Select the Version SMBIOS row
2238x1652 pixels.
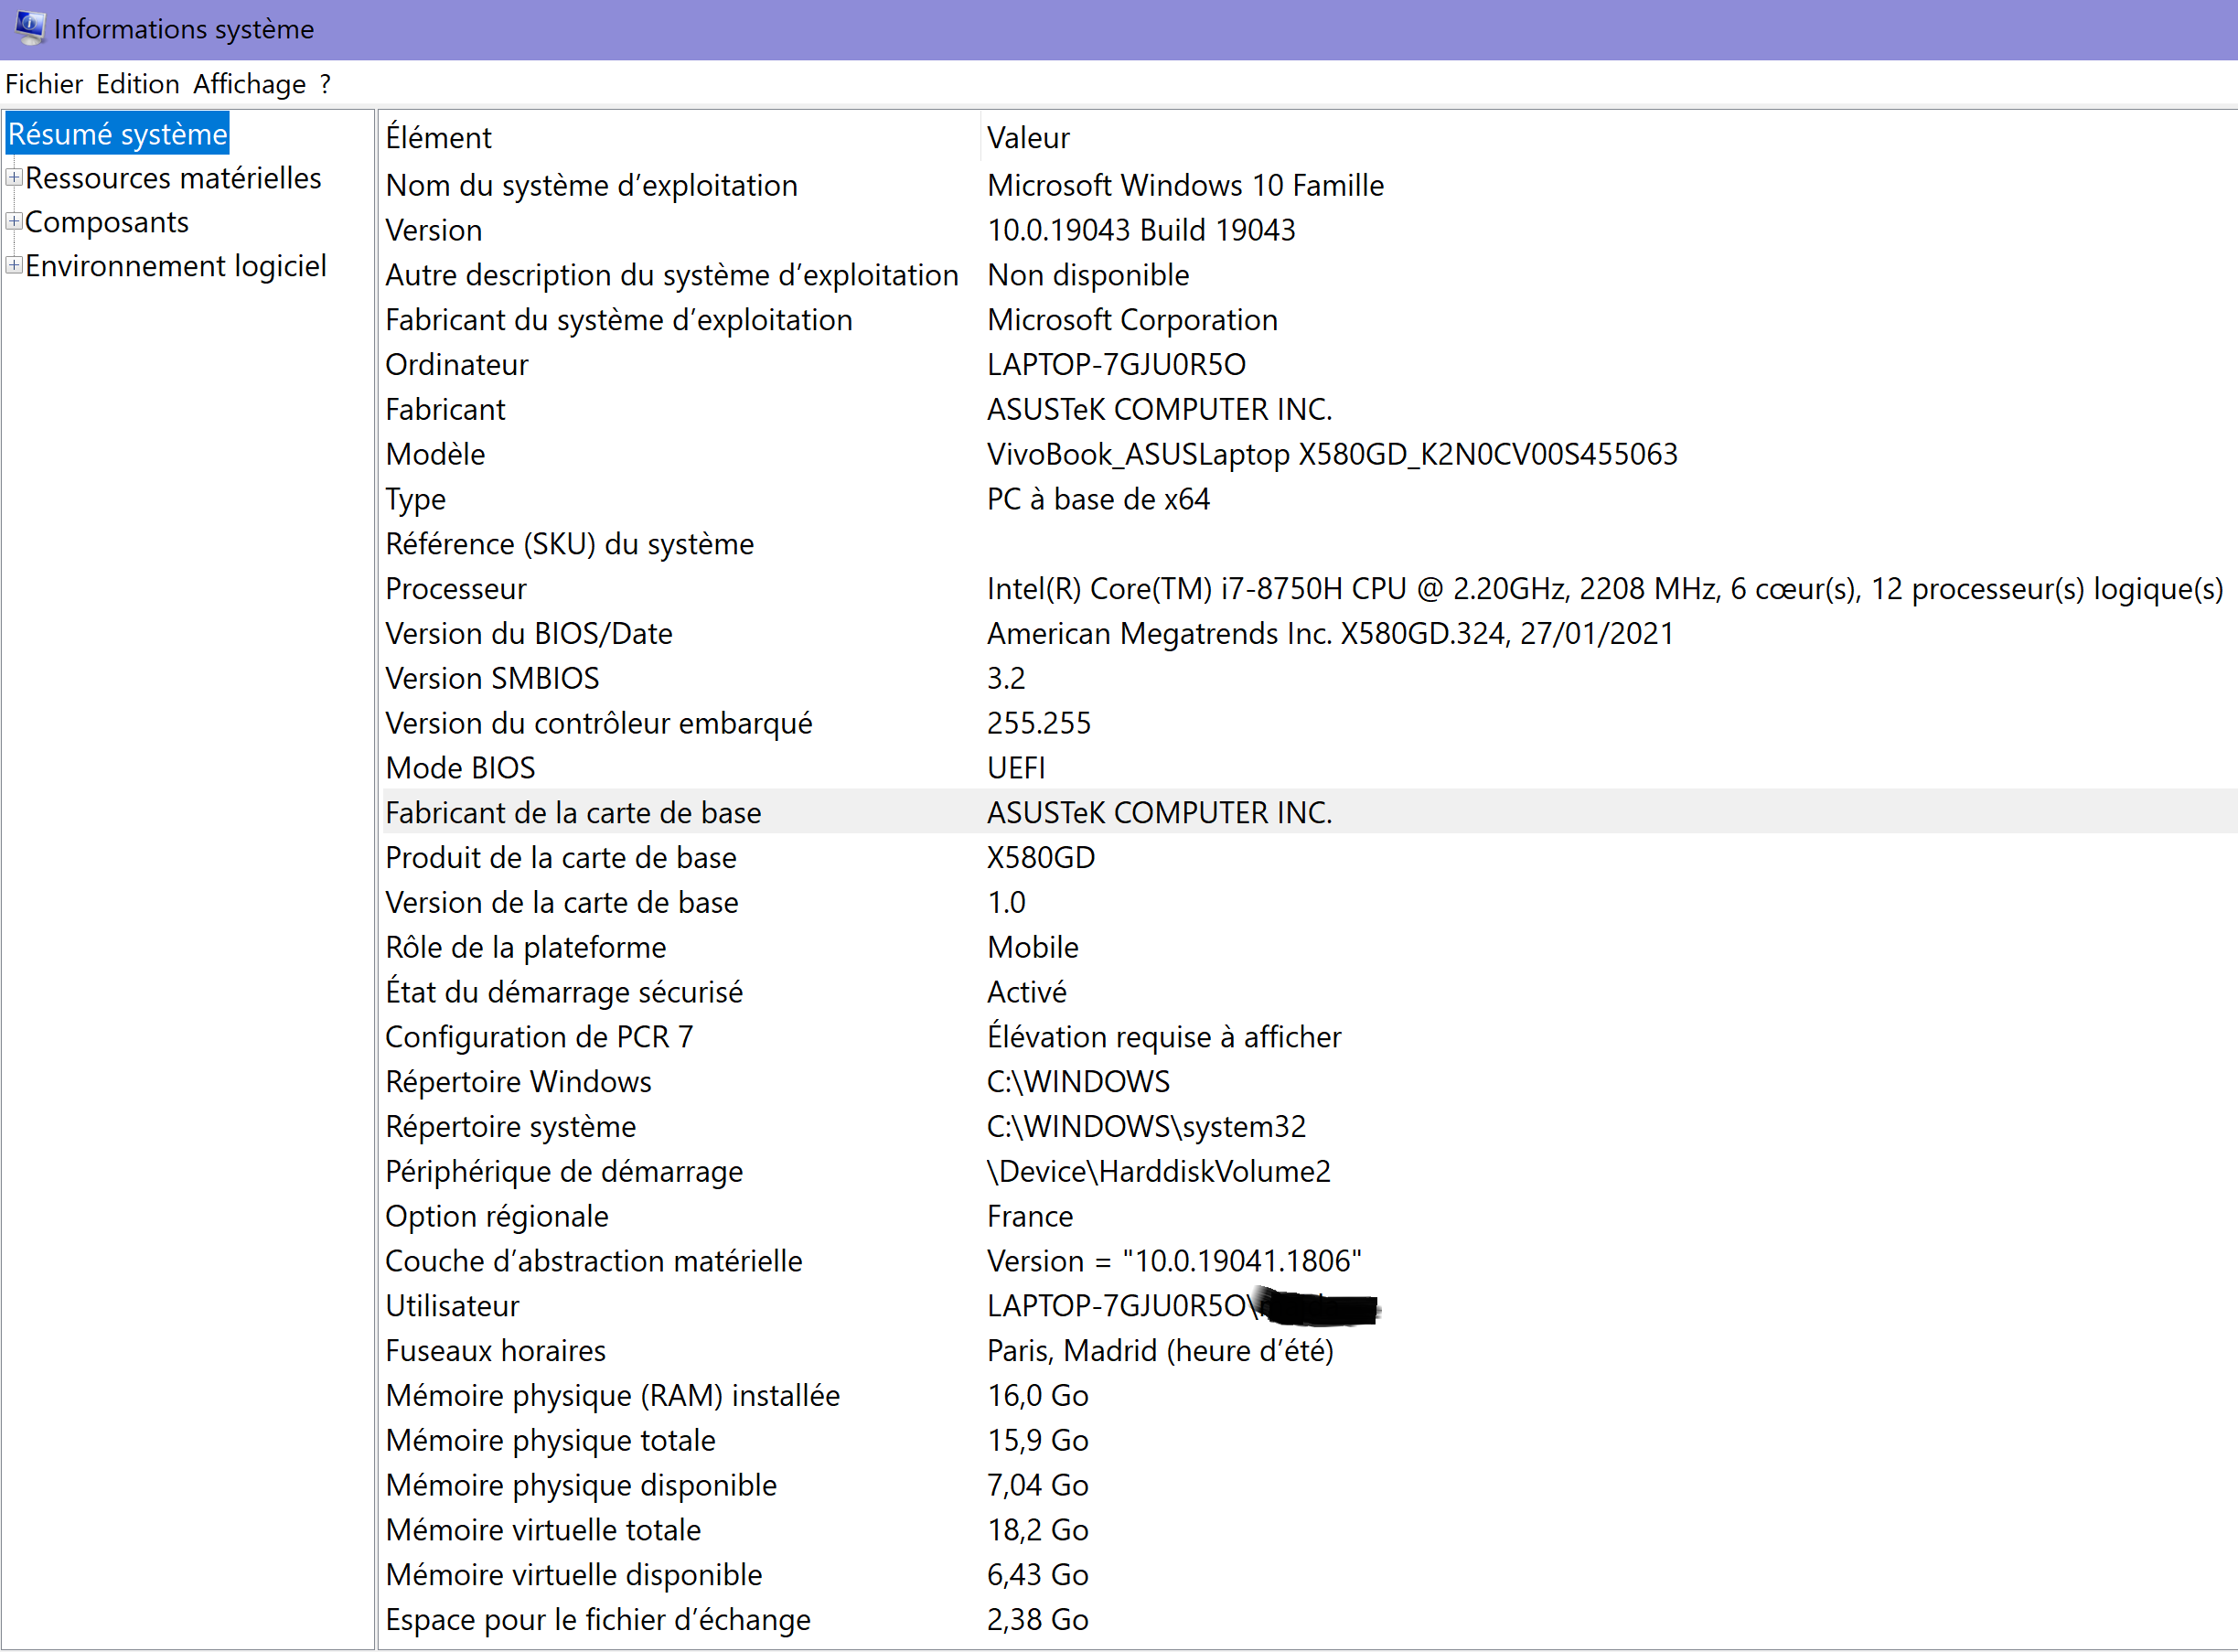[493, 679]
